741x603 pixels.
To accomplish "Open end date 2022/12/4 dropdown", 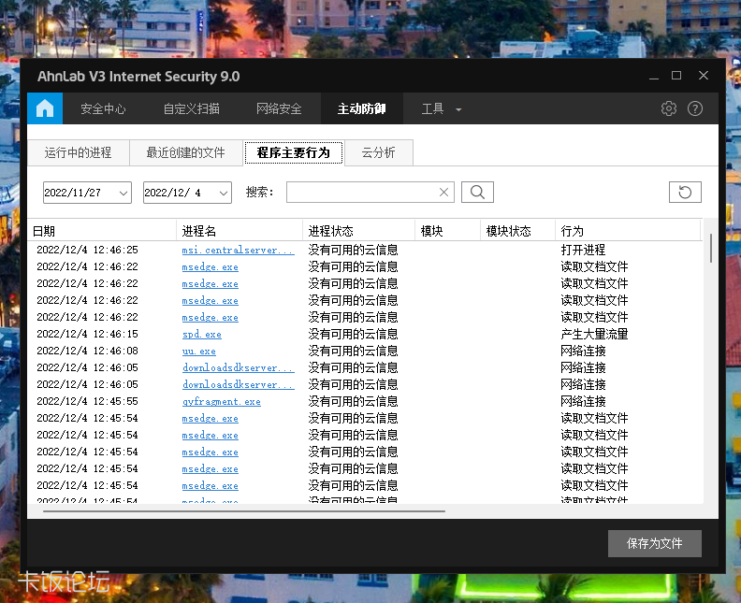I will [187, 193].
